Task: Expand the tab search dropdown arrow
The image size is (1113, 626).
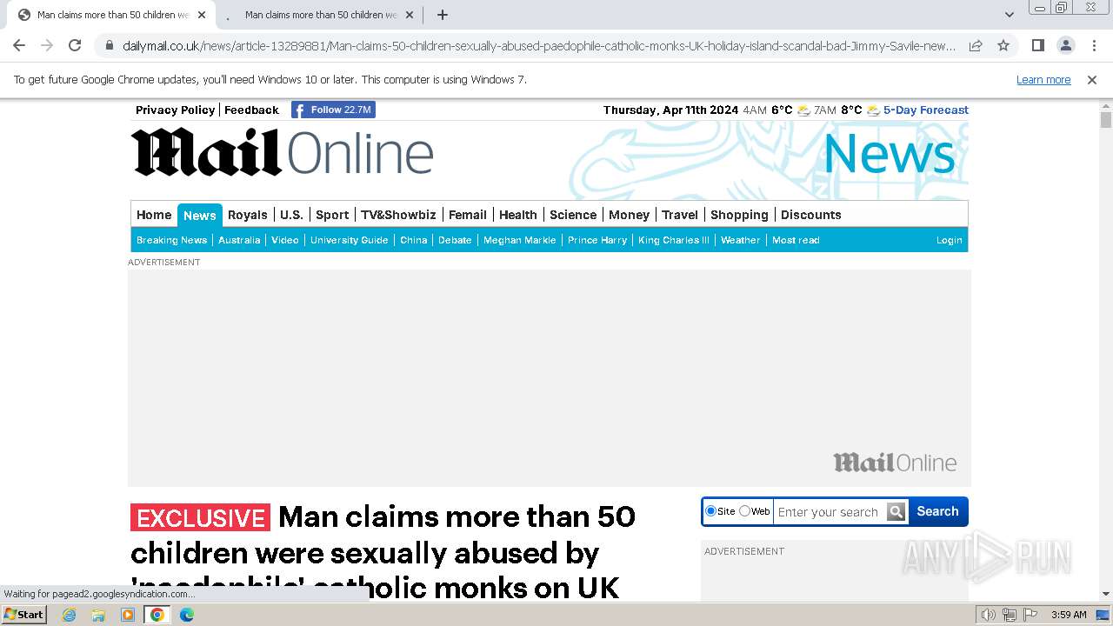Action: 1009,15
